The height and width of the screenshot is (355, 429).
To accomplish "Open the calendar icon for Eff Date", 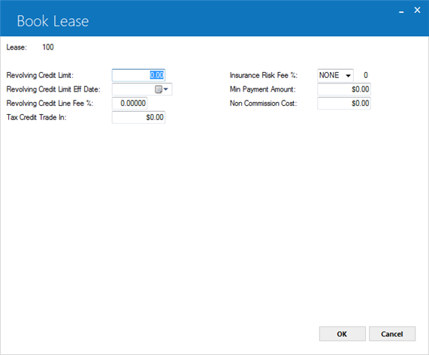I will click(x=159, y=89).
